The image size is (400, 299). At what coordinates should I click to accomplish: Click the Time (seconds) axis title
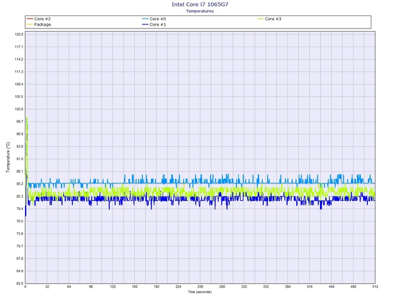point(200,292)
